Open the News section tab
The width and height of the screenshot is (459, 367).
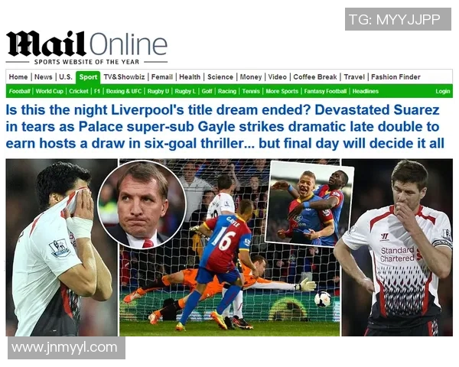44,77
